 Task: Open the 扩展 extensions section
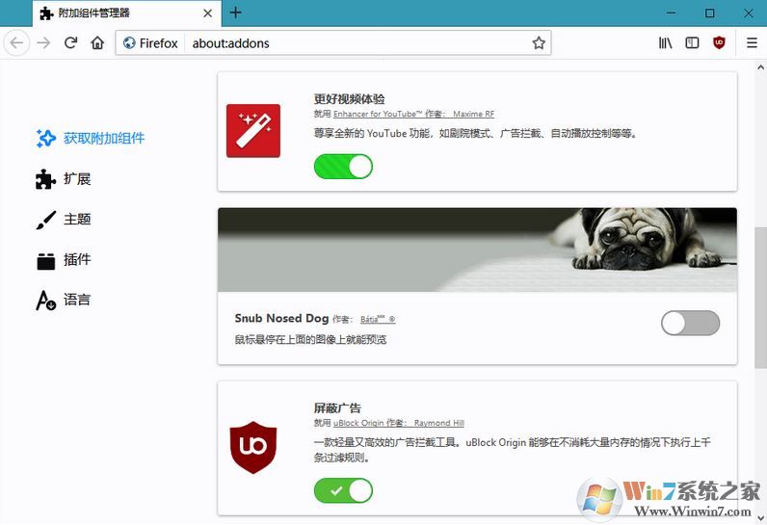(x=64, y=179)
